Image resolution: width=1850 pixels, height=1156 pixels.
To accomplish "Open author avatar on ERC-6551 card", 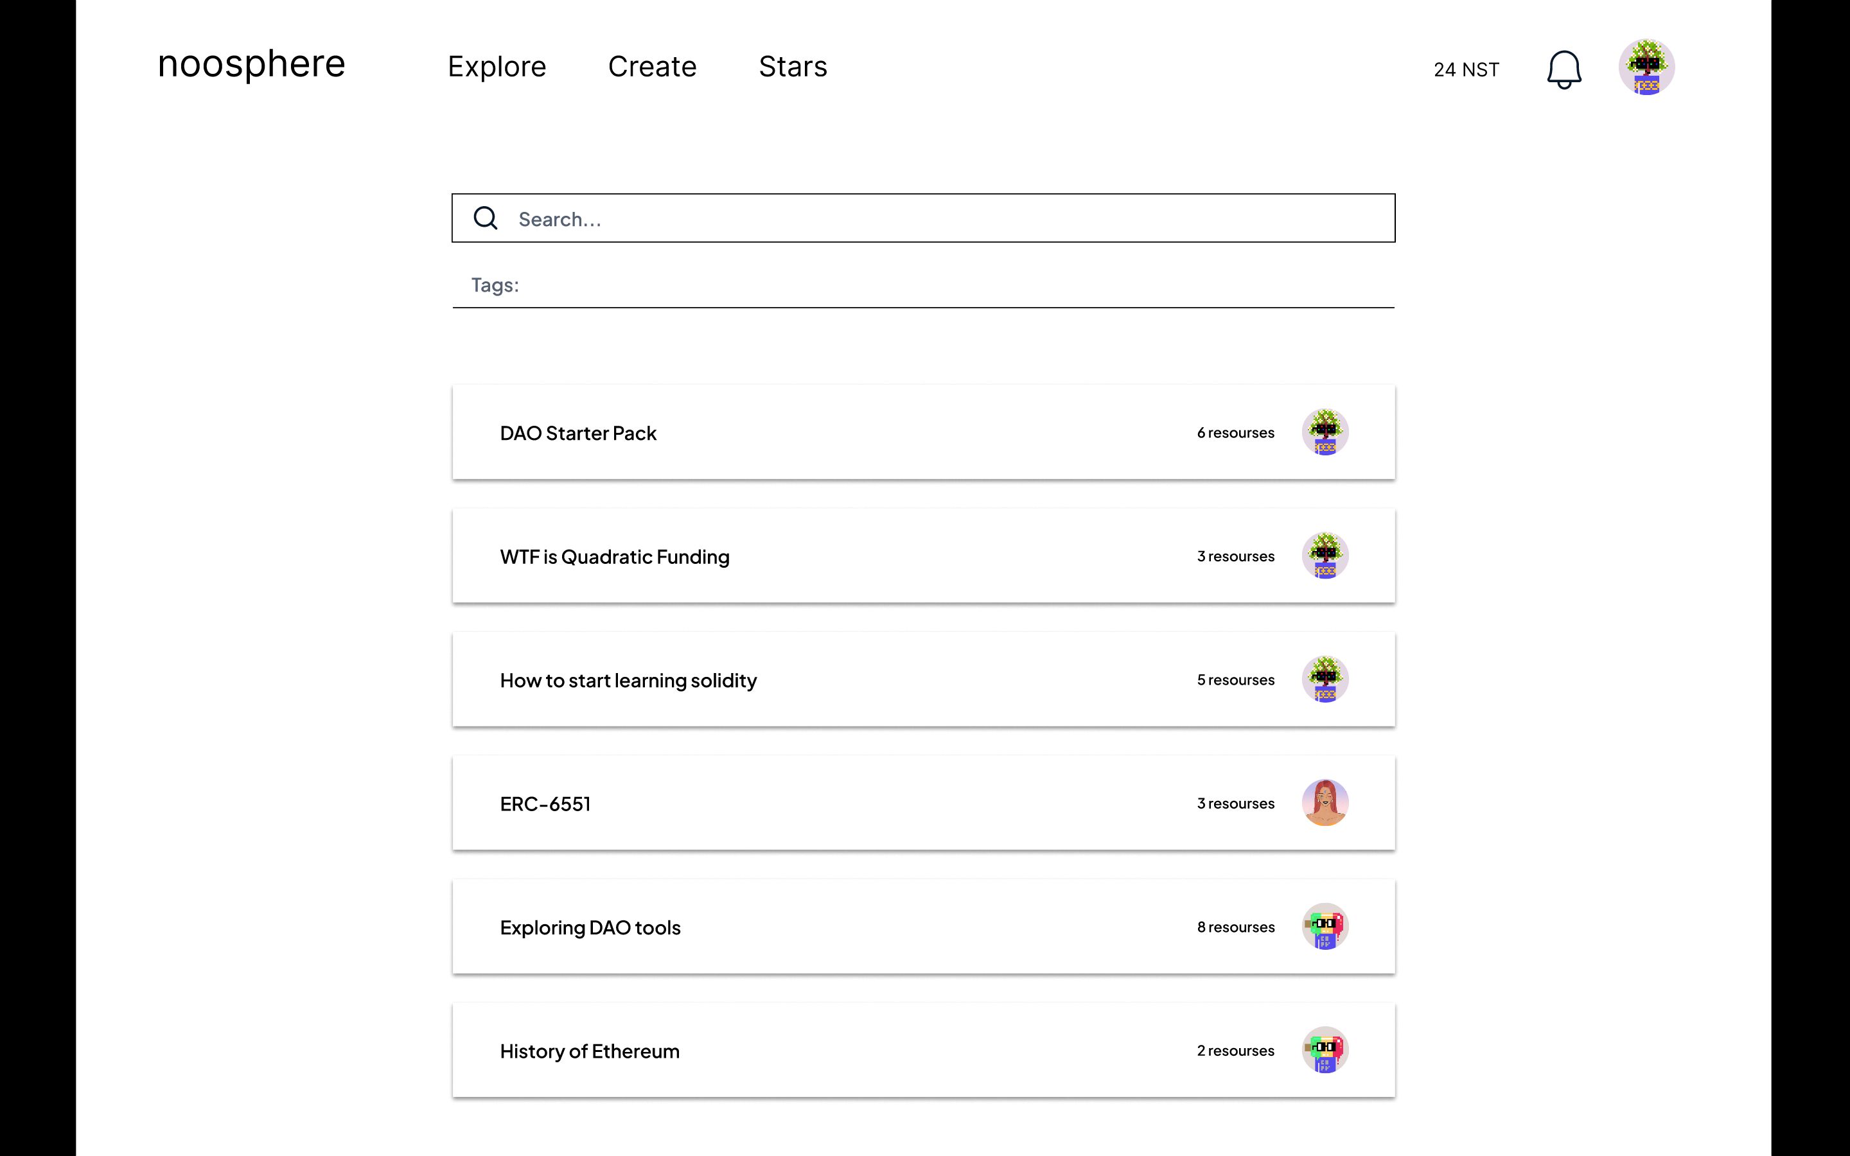I will tap(1325, 803).
